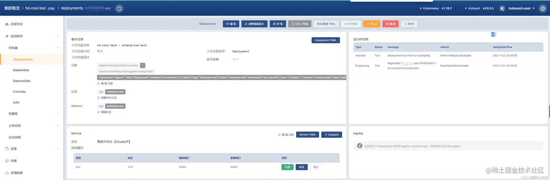Click the 存储 database icon
The height and width of the screenshot is (180, 550).
point(7,161)
